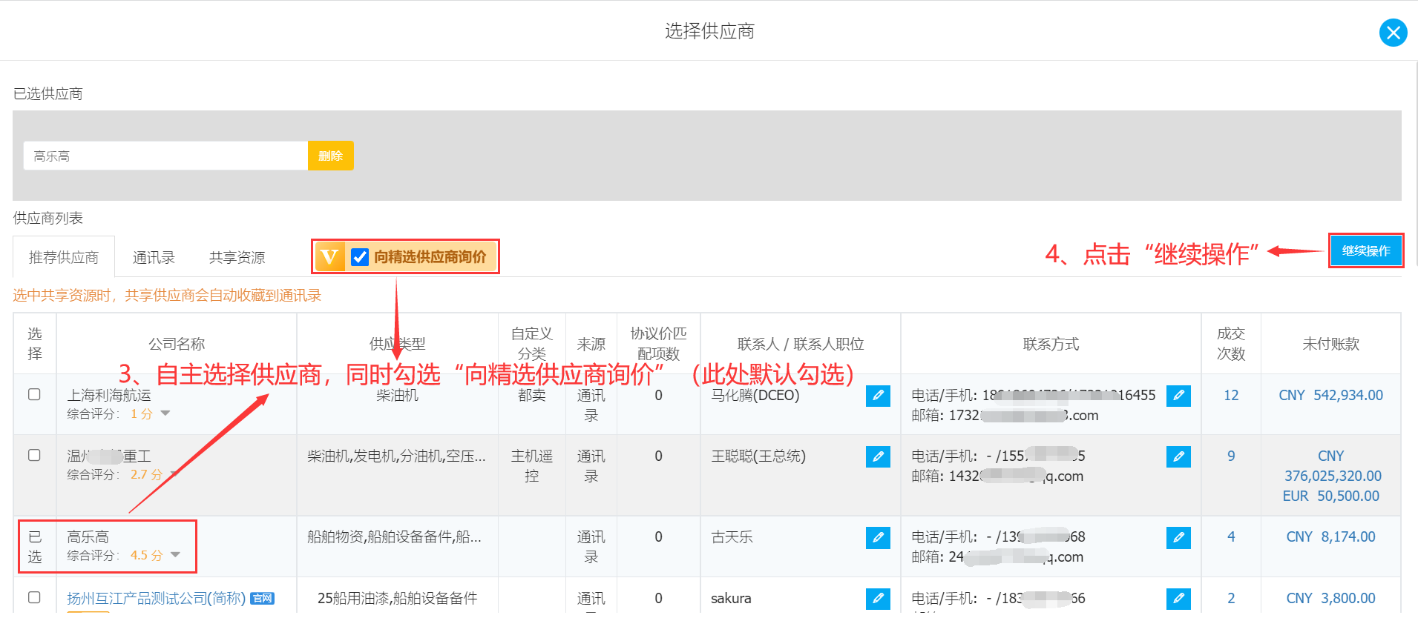Toggle 向精选供应商询价 checkbox
The width and height of the screenshot is (1418, 638).
360,257
